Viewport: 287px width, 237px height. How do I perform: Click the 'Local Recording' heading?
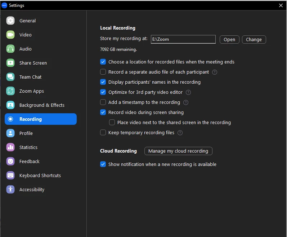(x=118, y=28)
